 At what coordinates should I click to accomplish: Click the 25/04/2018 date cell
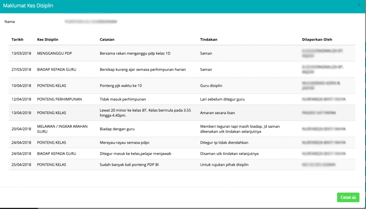[21, 165]
